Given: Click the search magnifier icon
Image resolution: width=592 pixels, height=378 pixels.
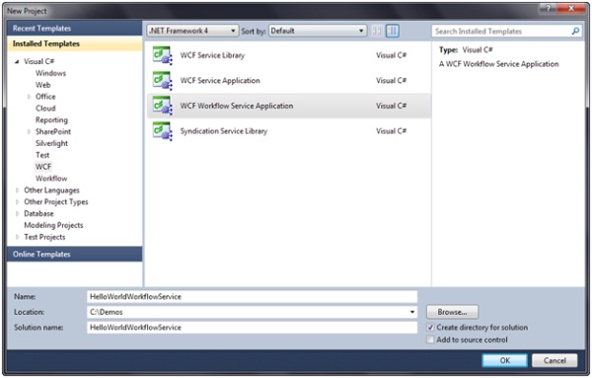Looking at the screenshot, I should pos(575,31).
